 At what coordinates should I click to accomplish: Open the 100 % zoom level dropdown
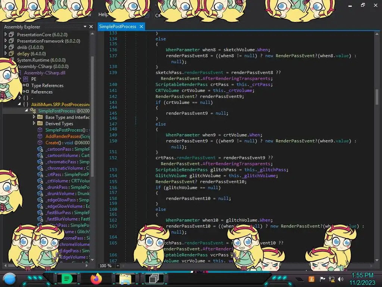(118, 266)
